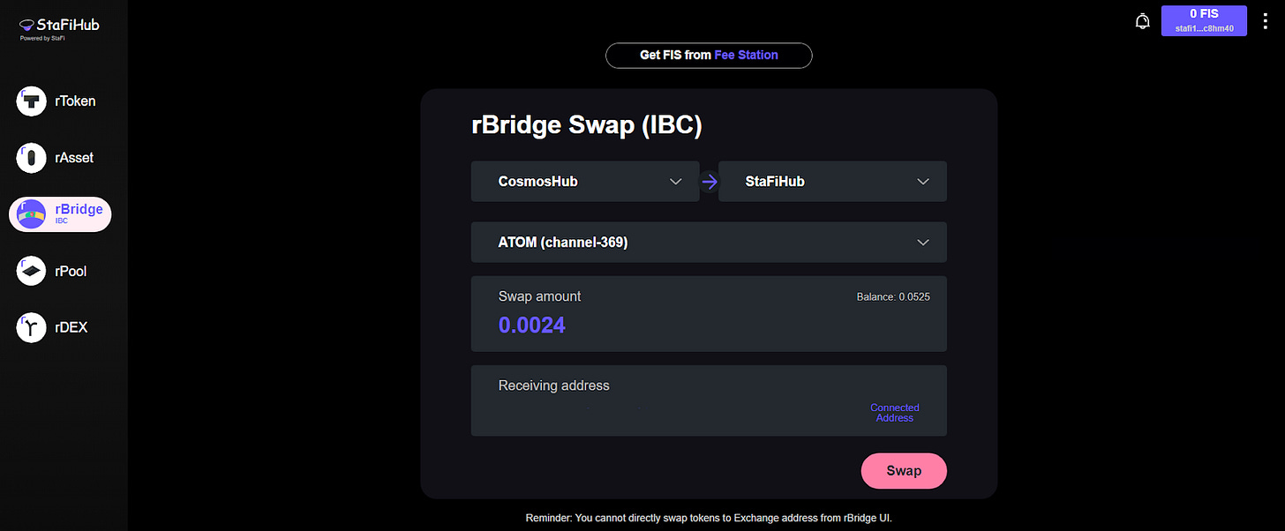Expand the CosmosHub source chain dropdown
Viewport: 1285px width, 531px height.
[x=585, y=181]
